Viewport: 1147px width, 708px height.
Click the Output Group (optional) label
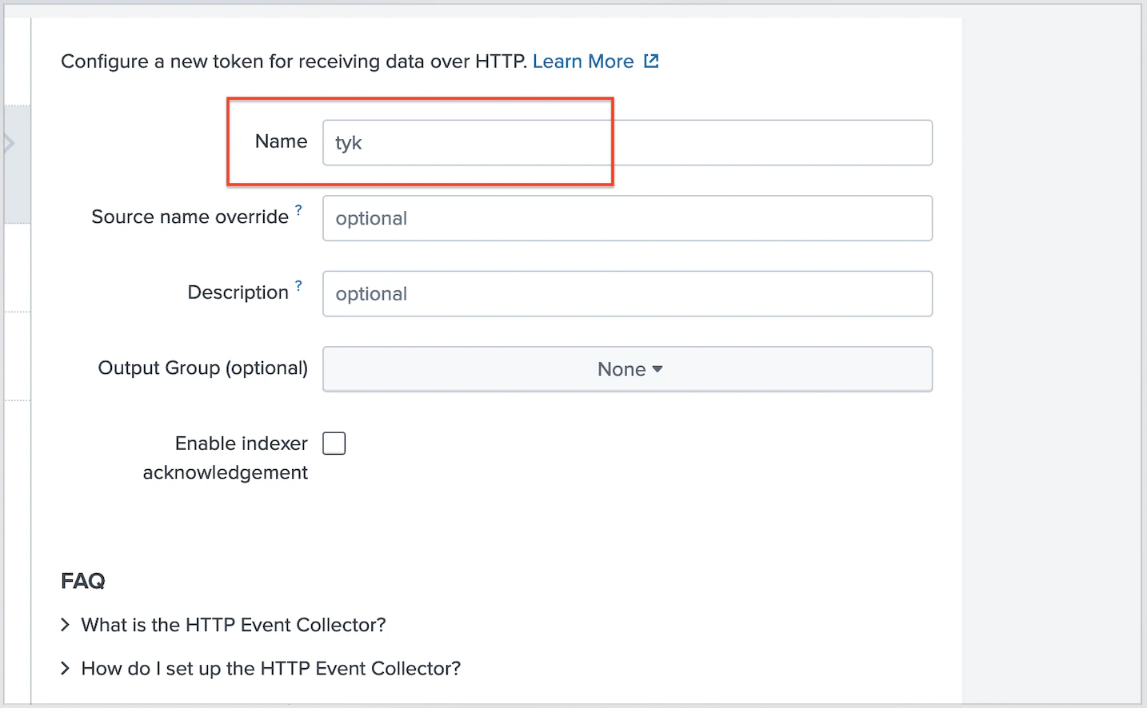[203, 368]
